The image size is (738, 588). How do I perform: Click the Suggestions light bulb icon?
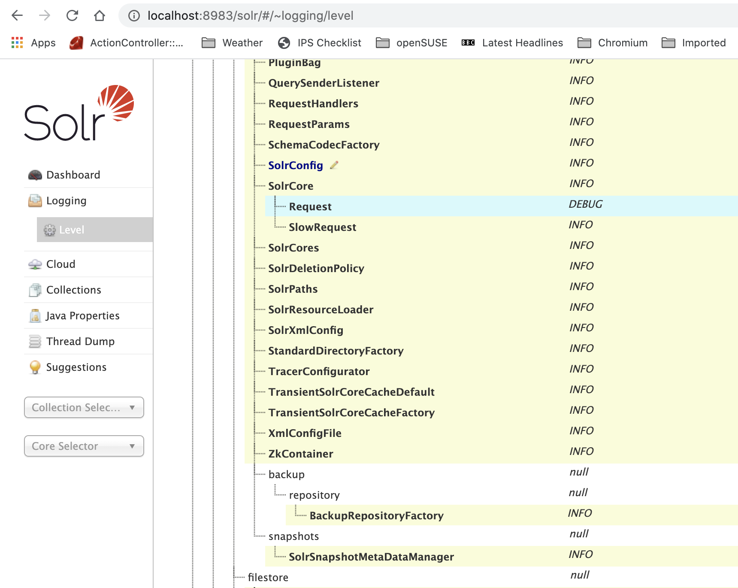pyautogui.click(x=35, y=367)
